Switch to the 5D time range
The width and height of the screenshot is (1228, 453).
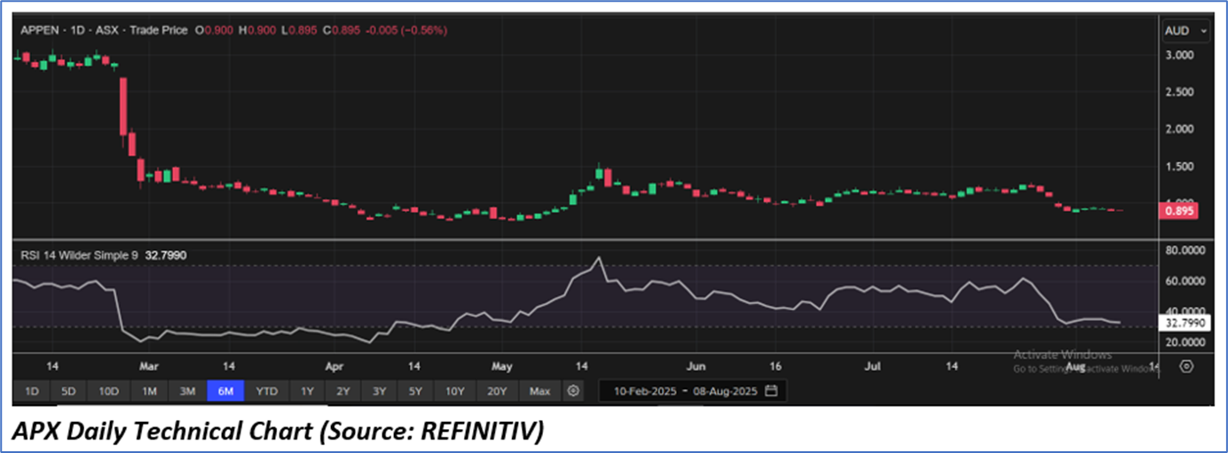coord(68,391)
